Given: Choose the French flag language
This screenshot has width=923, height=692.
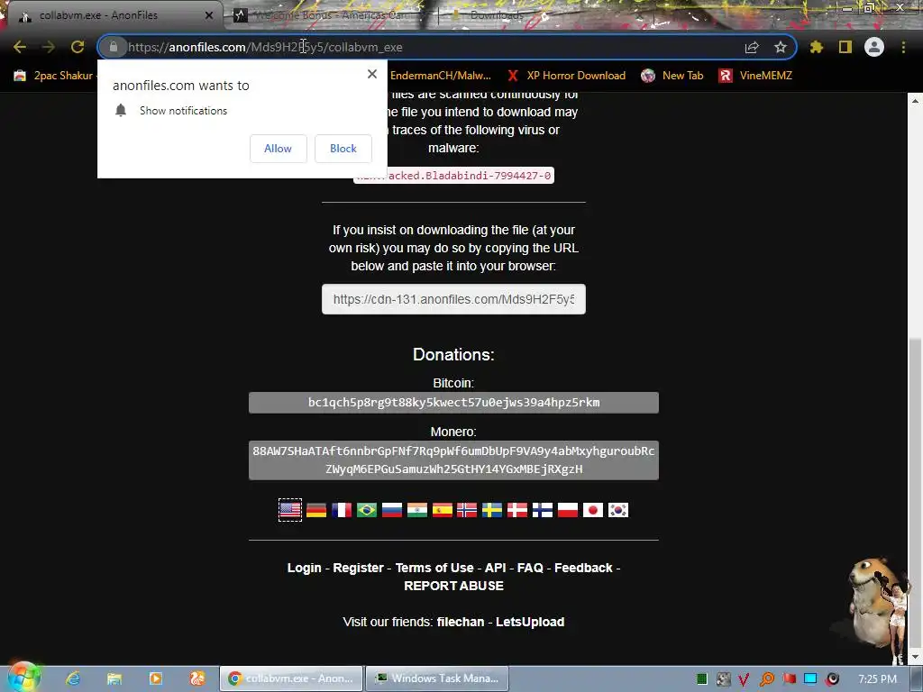Looking at the screenshot, I should click(342, 510).
